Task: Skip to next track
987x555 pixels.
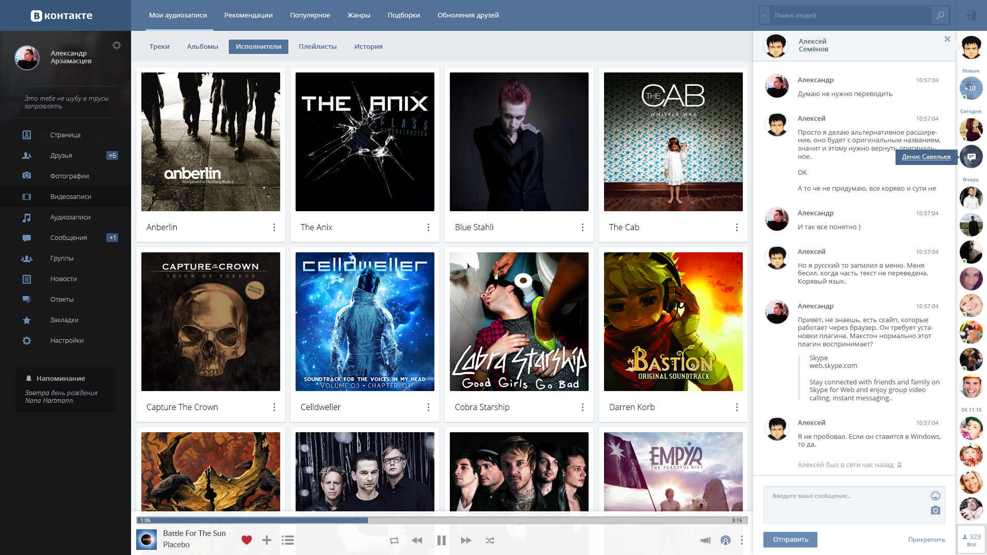Action: tap(466, 540)
